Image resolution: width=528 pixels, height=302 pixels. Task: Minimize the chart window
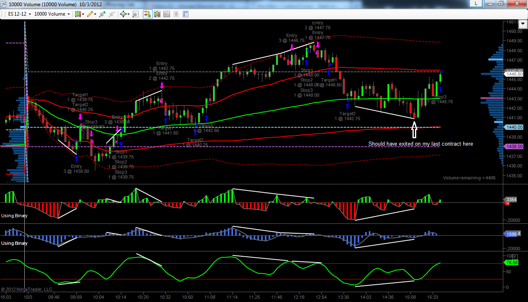pyautogui.click(x=490, y=3)
